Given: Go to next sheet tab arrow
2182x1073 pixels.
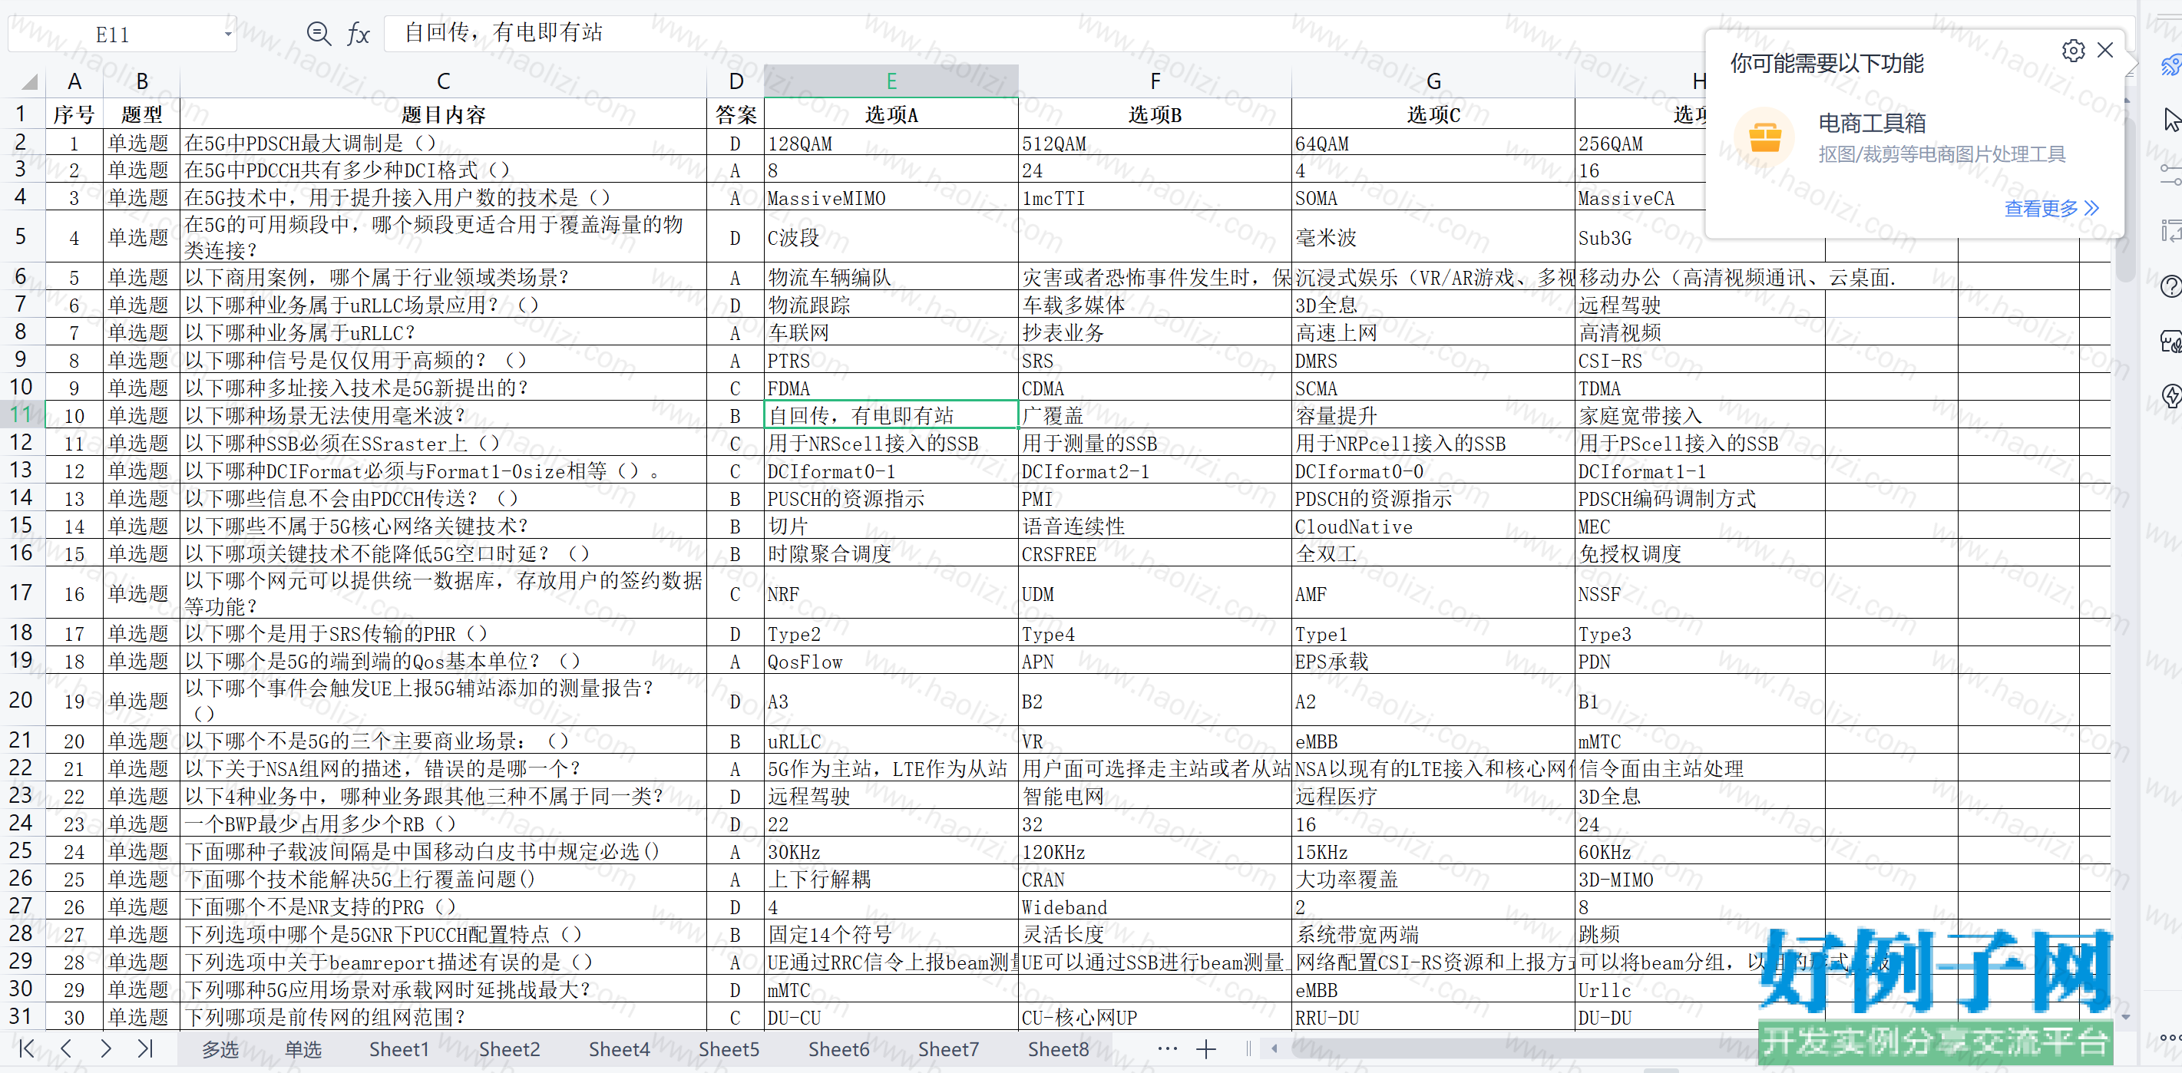Looking at the screenshot, I should (x=105, y=1048).
